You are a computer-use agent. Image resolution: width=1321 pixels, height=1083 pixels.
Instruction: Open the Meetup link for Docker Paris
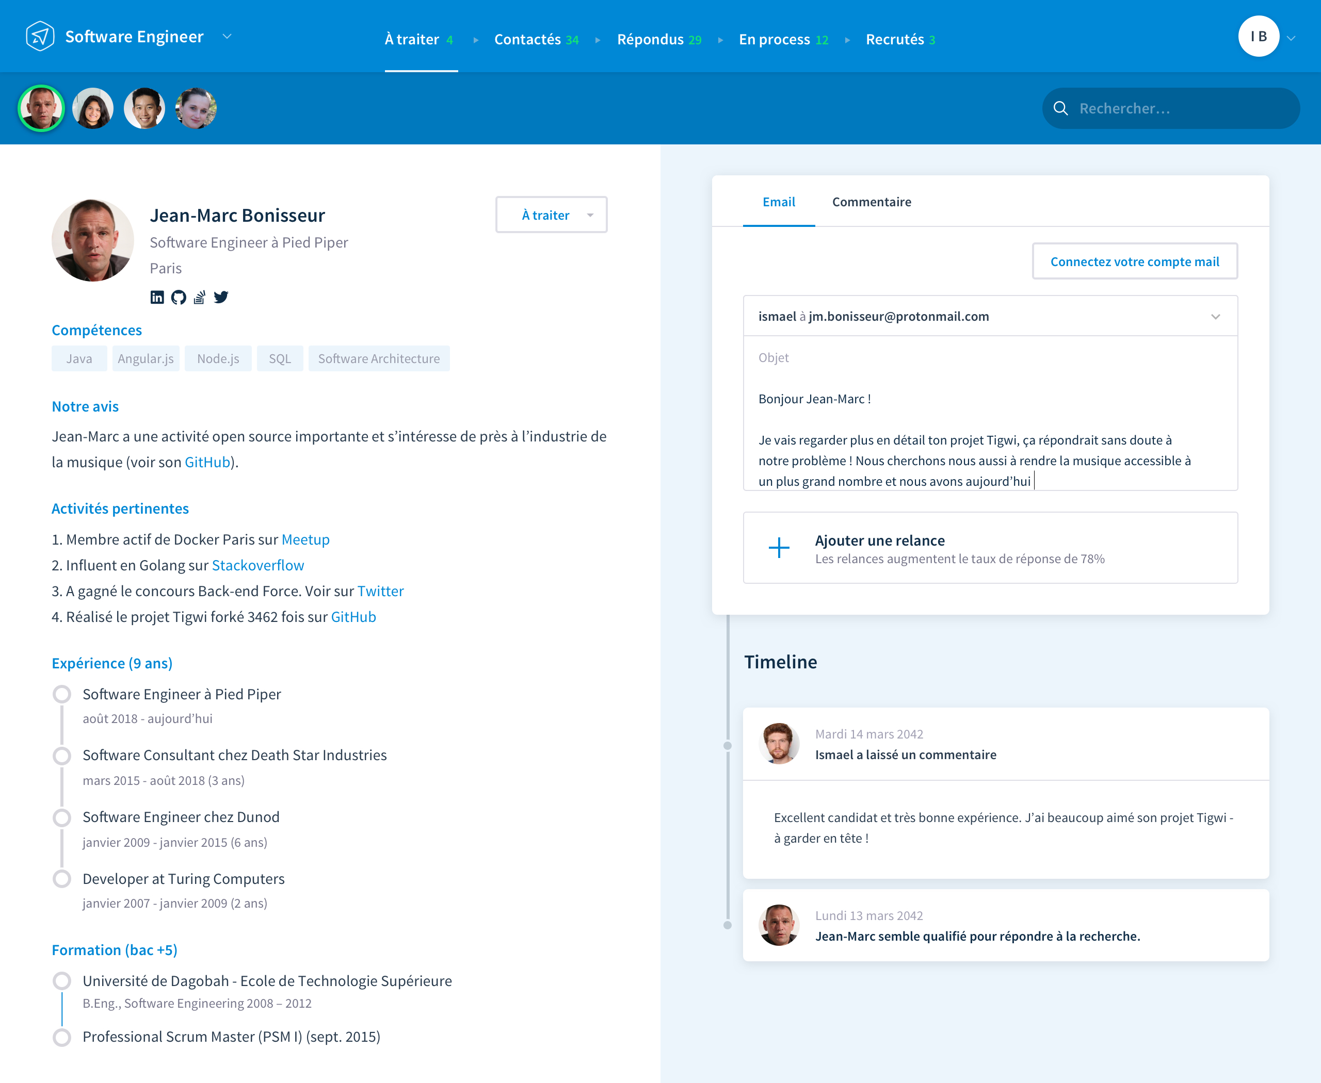point(305,539)
